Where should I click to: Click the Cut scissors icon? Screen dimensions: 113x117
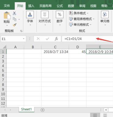click(x=14, y=13)
